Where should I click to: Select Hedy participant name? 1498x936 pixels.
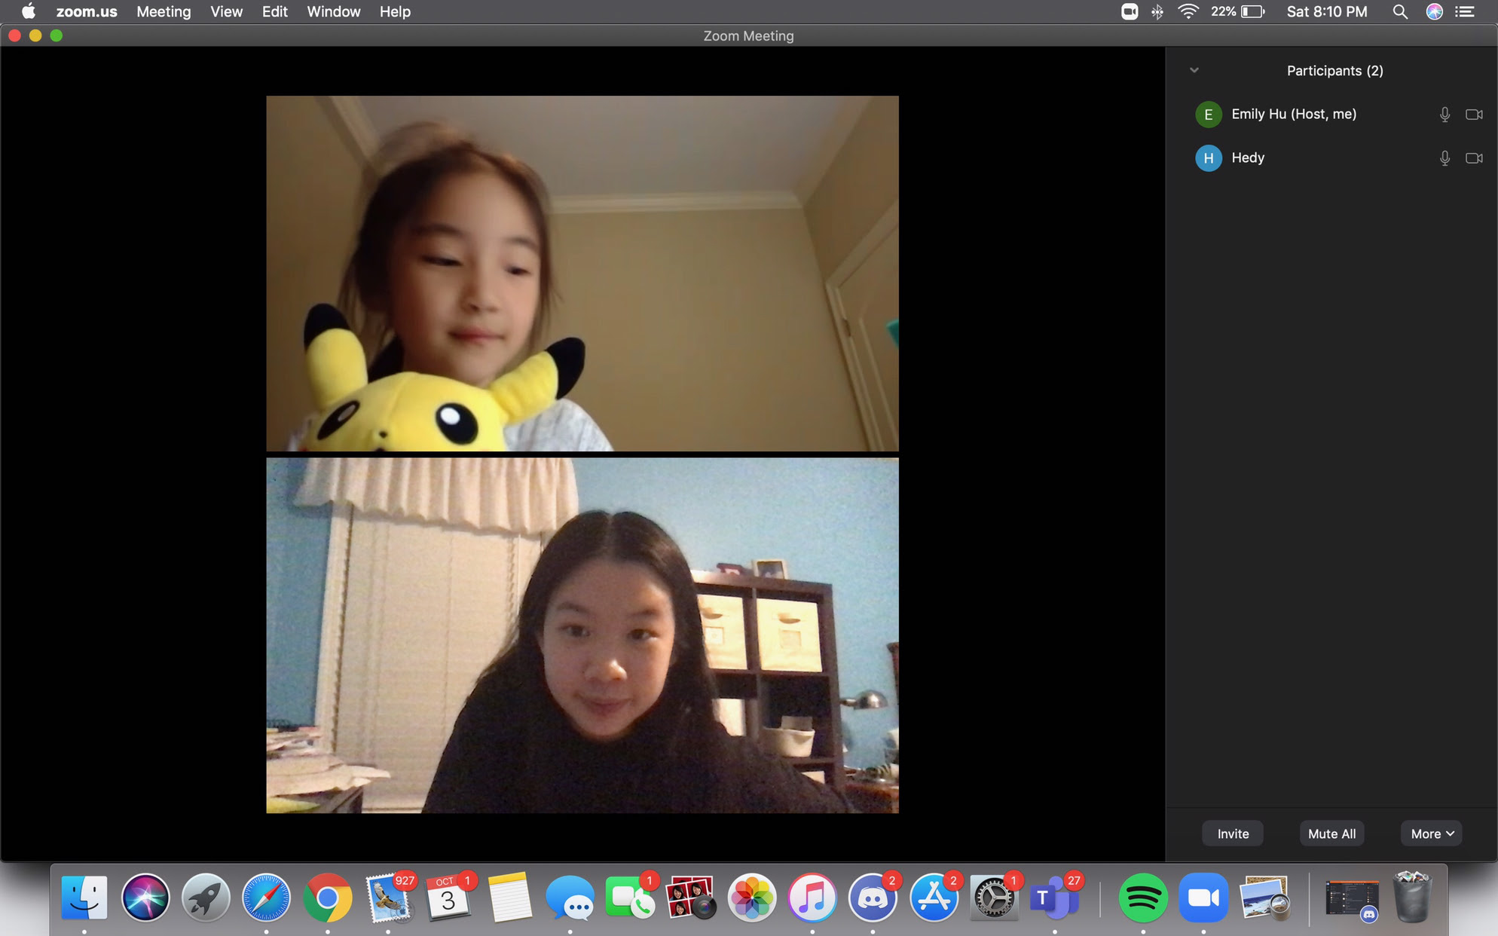pyautogui.click(x=1248, y=158)
